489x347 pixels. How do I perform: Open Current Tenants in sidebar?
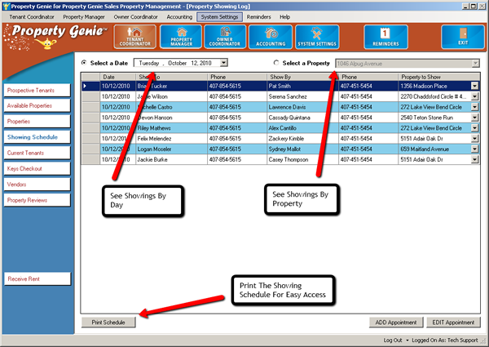pyautogui.click(x=37, y=153)
